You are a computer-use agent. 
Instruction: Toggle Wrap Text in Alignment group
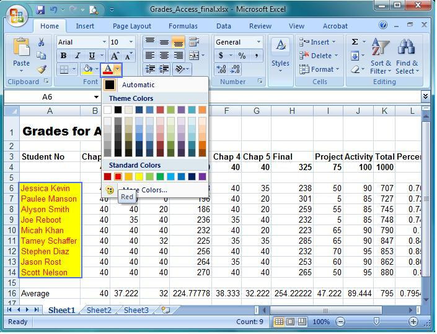click(194, 42)
